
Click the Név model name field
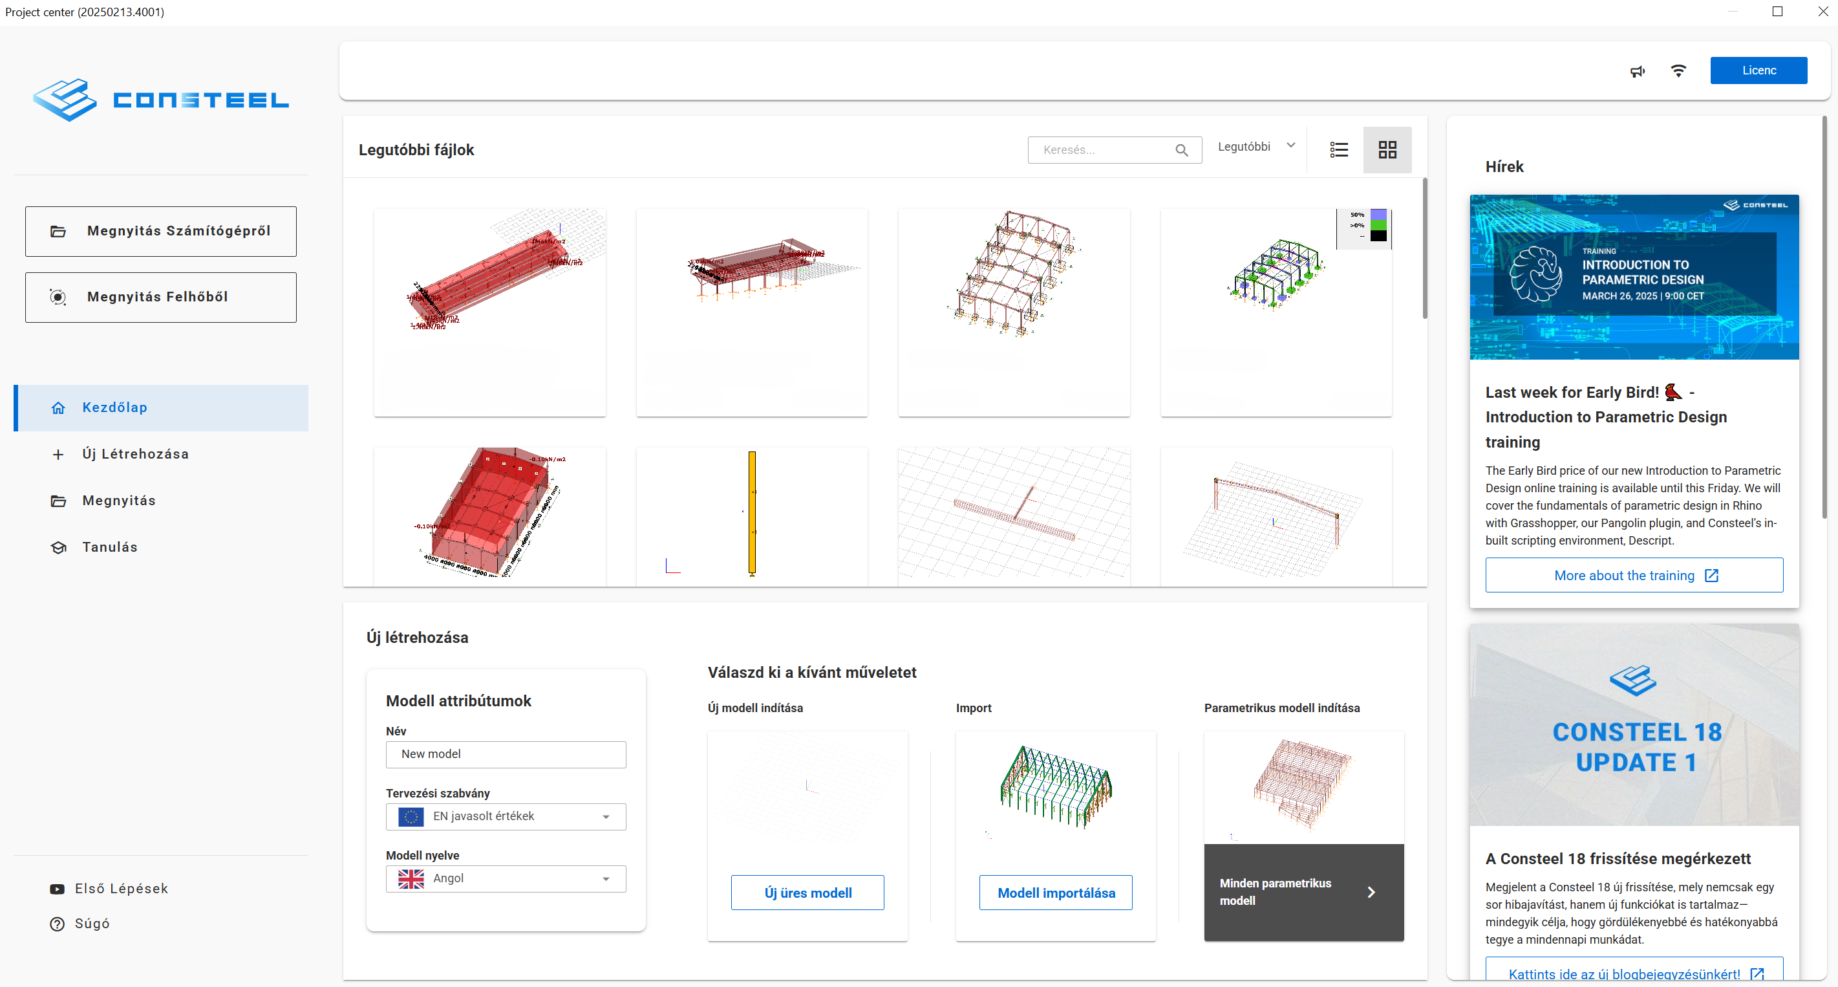pyautogui.click(x=506, y=754)
